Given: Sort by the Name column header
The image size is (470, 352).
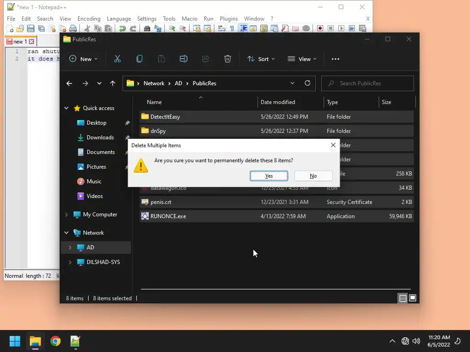Looking at the screenshot, I should pos(198,102).
